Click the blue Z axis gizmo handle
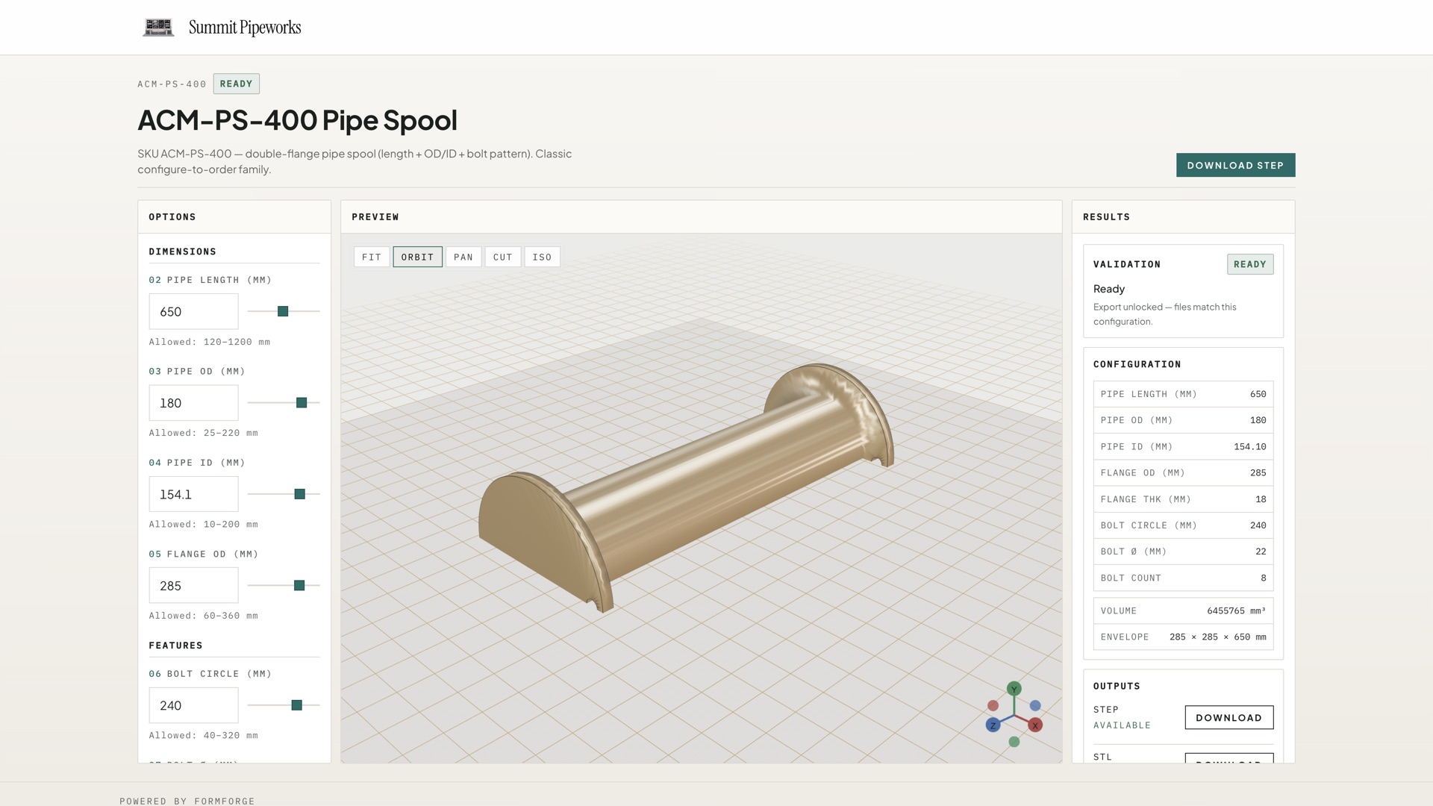This screenshot has height=806, width=1433. click(993, 725)
